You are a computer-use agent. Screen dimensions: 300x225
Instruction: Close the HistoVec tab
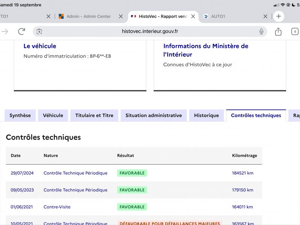pyautogui.click(x=193, y=16)
